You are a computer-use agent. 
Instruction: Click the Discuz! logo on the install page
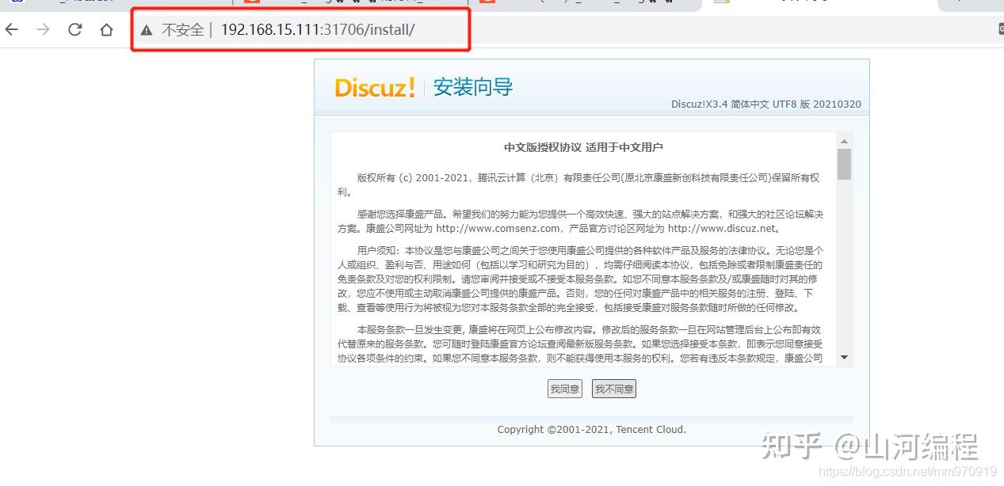tap(375, 87)
